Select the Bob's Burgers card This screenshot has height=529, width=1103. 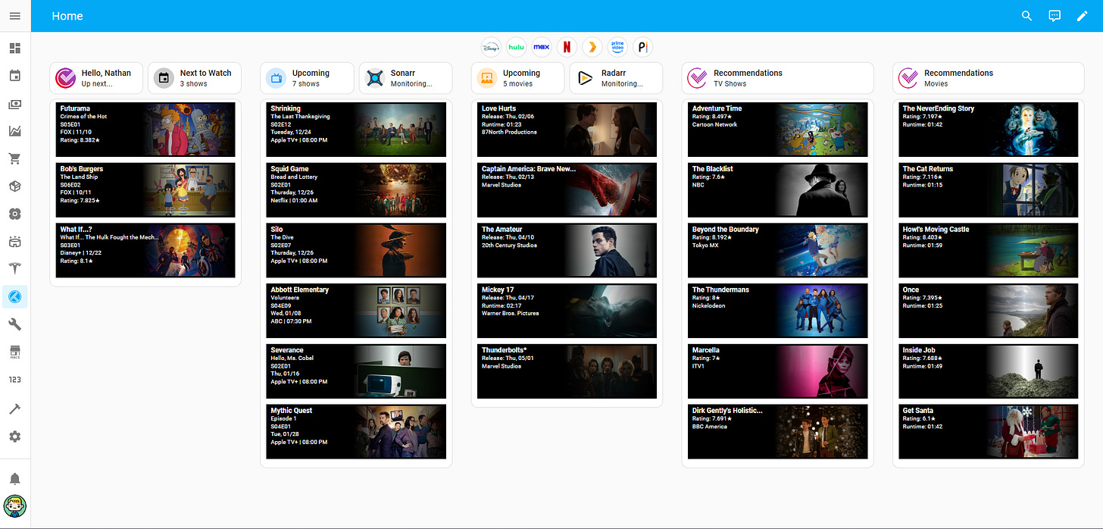(x=145, y=189)
